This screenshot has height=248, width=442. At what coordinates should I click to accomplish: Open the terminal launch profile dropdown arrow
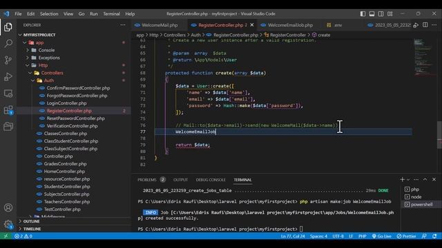click(x=408, y=180)
